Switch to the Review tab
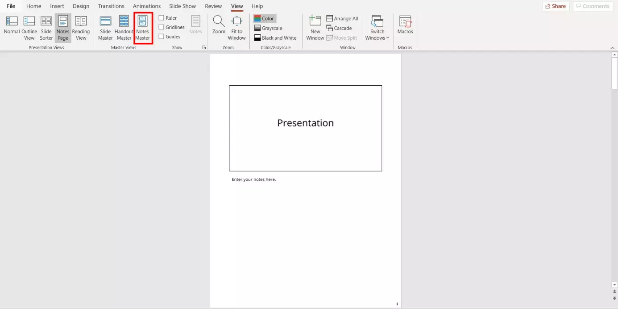Screen dimensions: 618x309 tap(213, 6)
